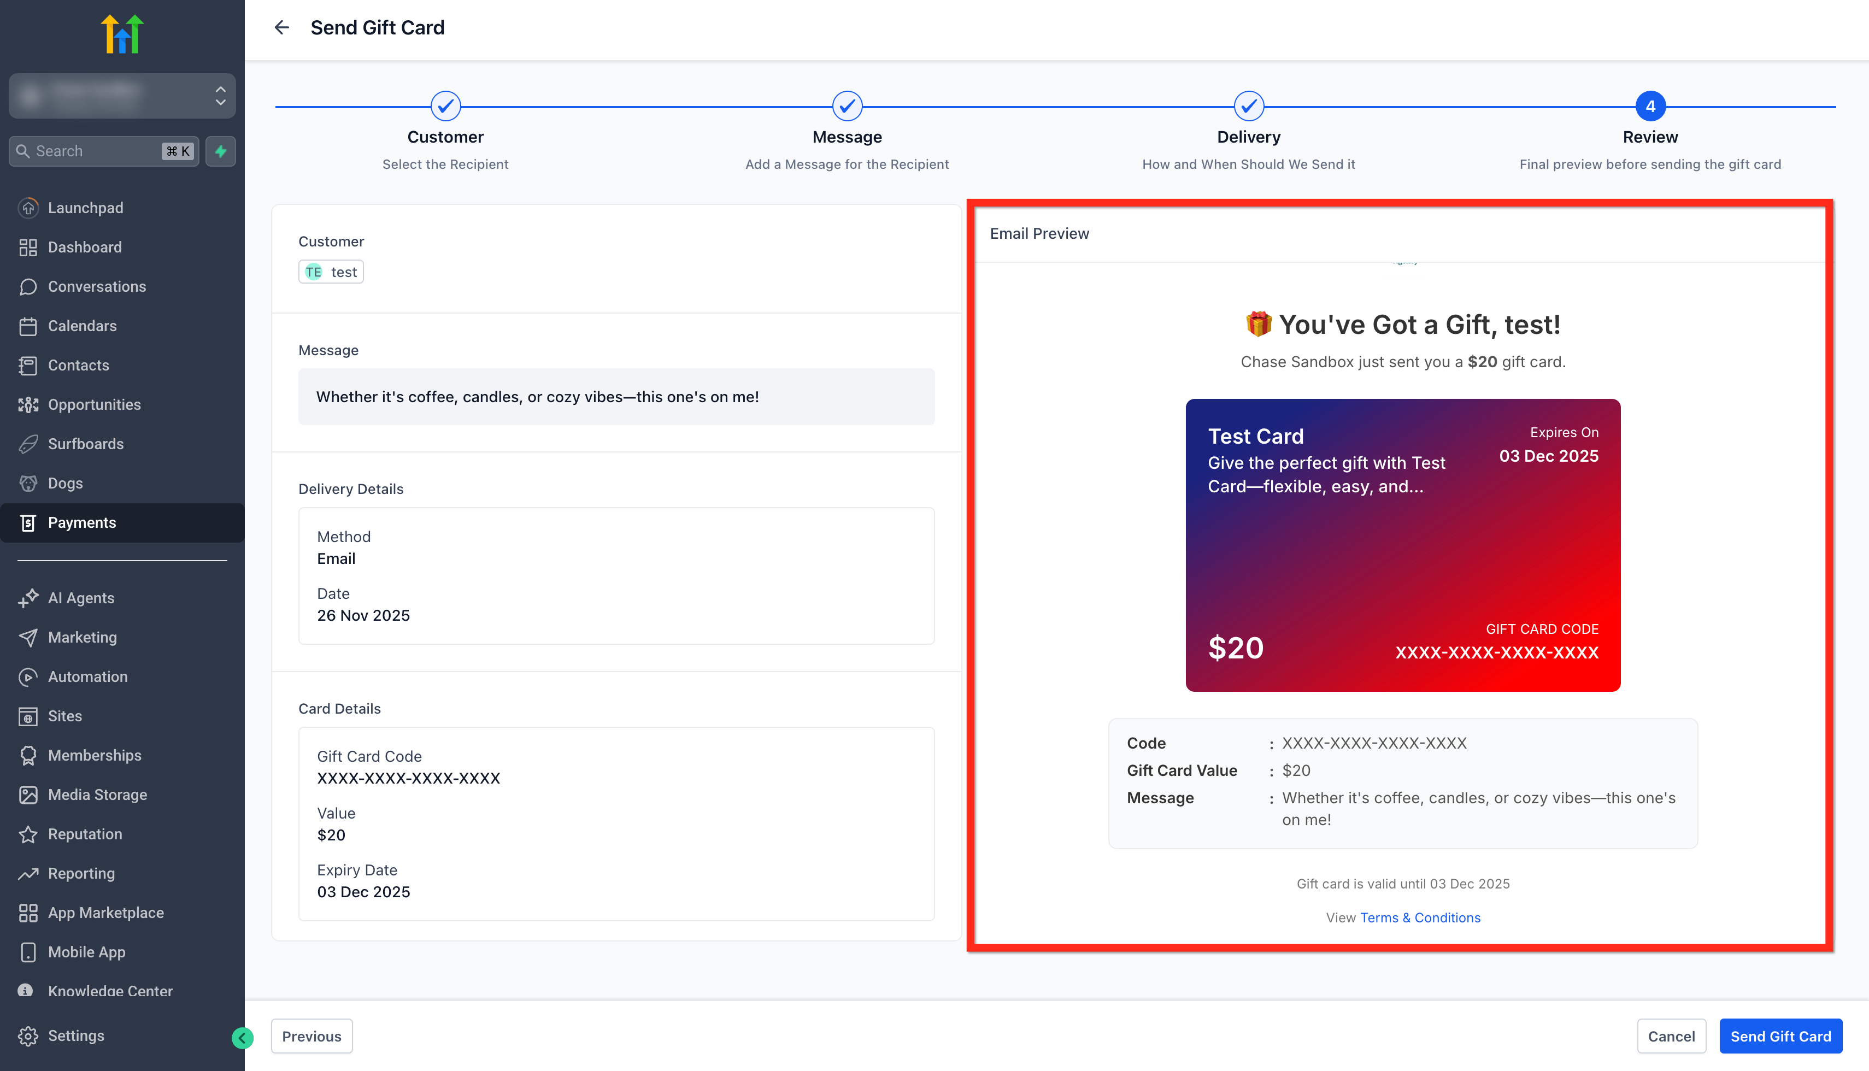The image size is (1869, 1071).
Task: Click the Send Gift Card button
Action: (1780, 1035)
